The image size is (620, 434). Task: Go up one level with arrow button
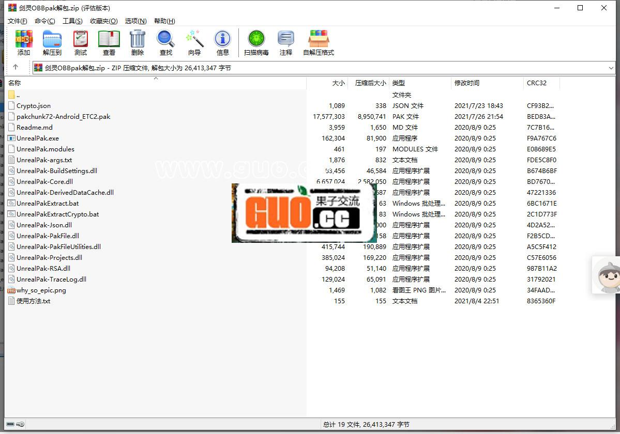pos(16,67)
